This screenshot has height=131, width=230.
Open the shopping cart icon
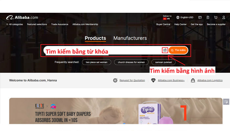pyautogui.click(x=216, y=17)
